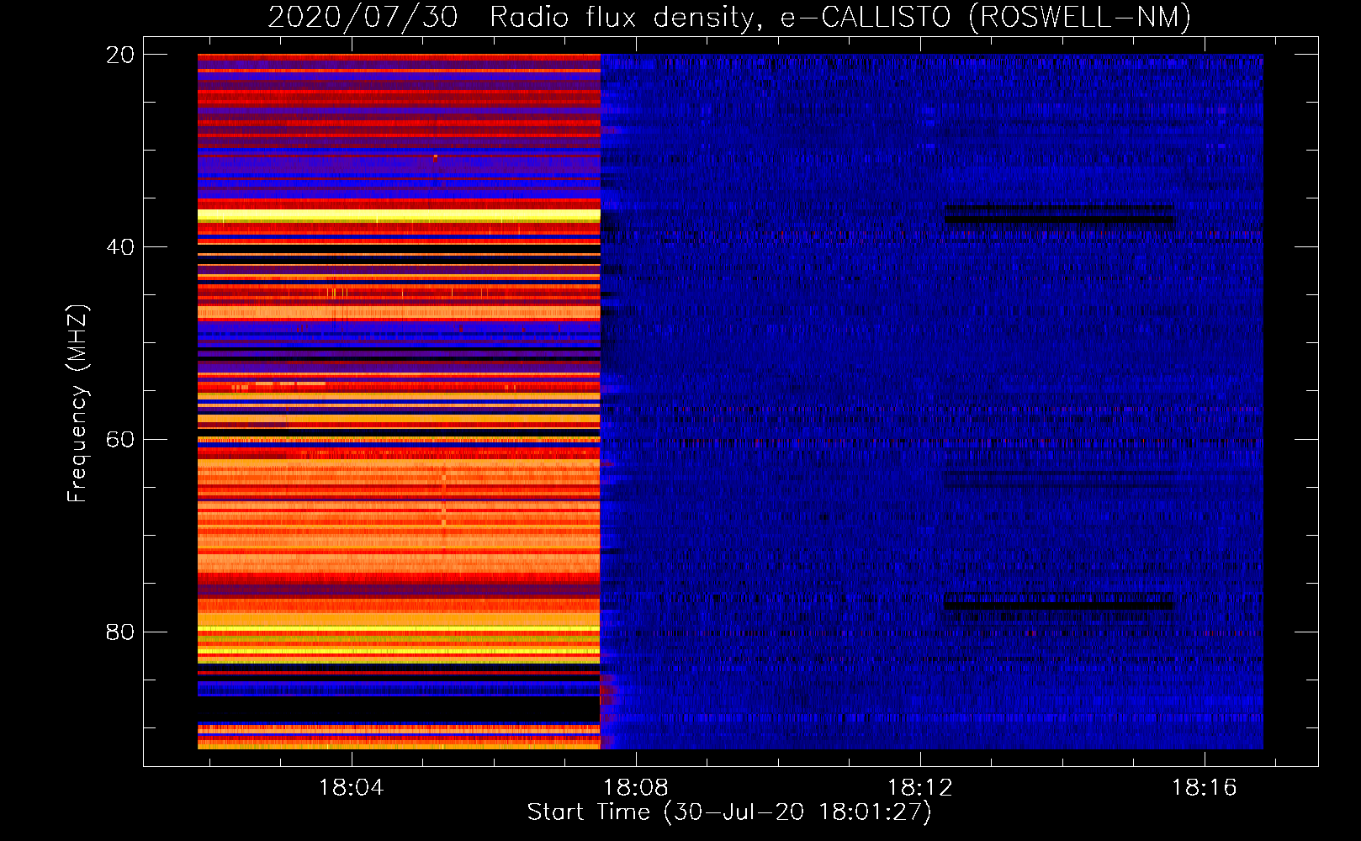The width and height of the screenshot is (1361, 841).
Task: Click the frequency tick label "20"
Action: [120, 55]
